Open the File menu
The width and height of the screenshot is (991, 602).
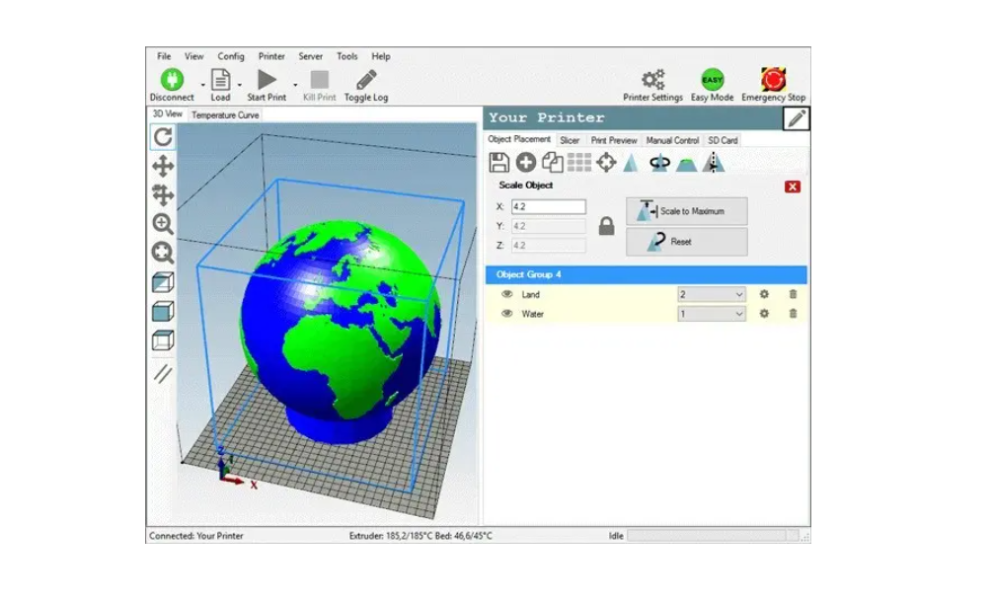pos(164,56)
